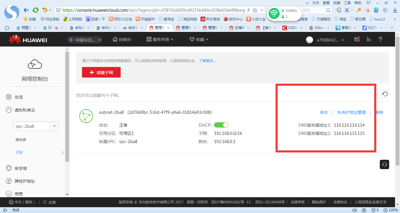Open the AD blocker shield icon
The width and height of the screenshot is (400, 213).
[x=373, y=210]
